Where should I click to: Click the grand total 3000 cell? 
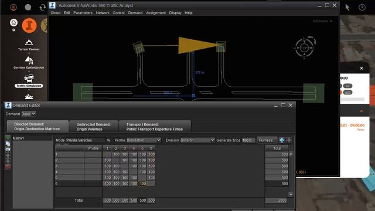coord(277,200)
